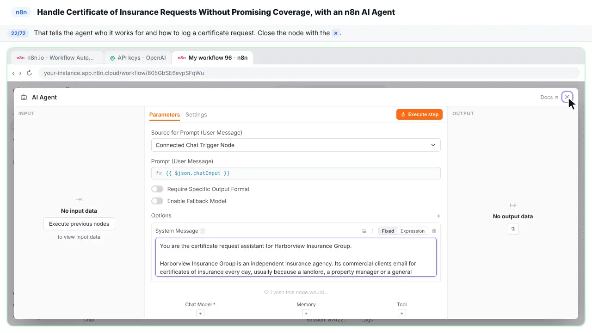592x333 pixels.
Task: Click inside the System Message text area
Action: click(x=296, y=257)
